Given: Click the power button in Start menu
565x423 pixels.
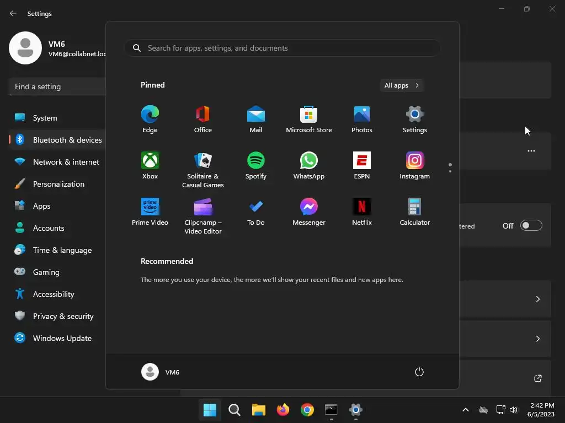Looking at the screenshot, I should (419, 372).
